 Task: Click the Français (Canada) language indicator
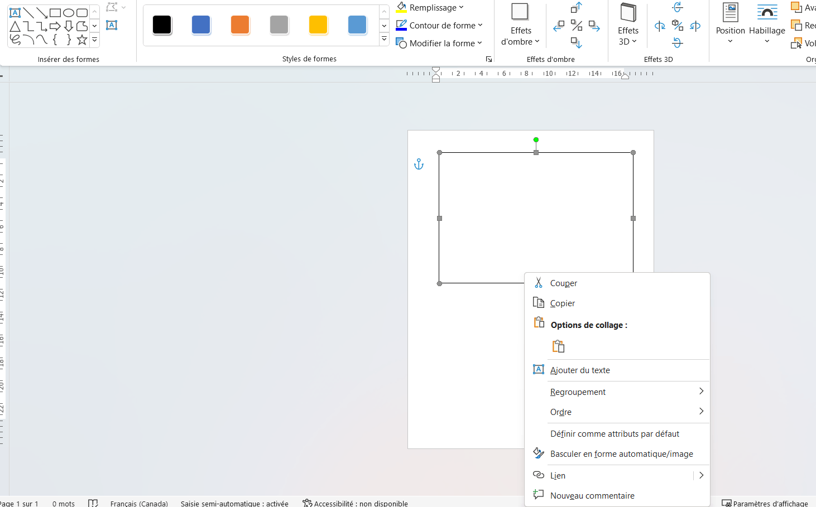point(139,503)
